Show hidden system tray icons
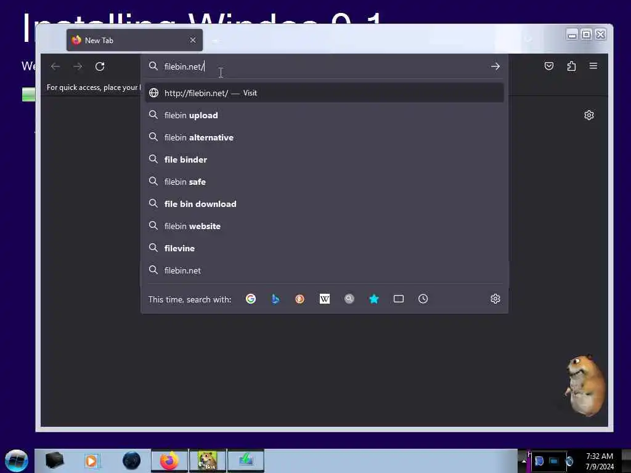 523,461
